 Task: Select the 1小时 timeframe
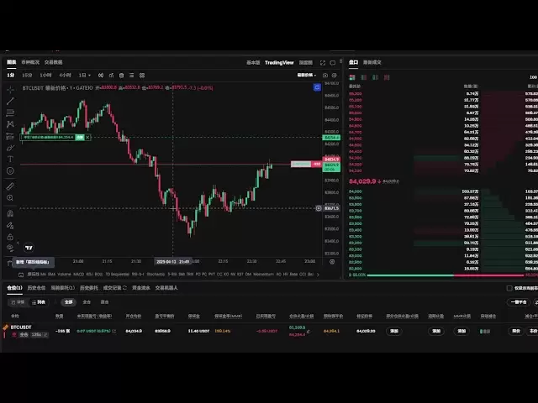(45, 75)
